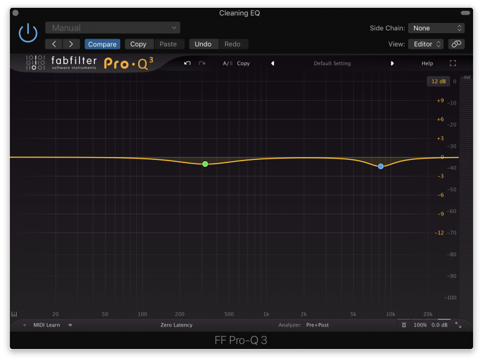
Task: Open the View Editor dropdown
Action: coord(426,44)
